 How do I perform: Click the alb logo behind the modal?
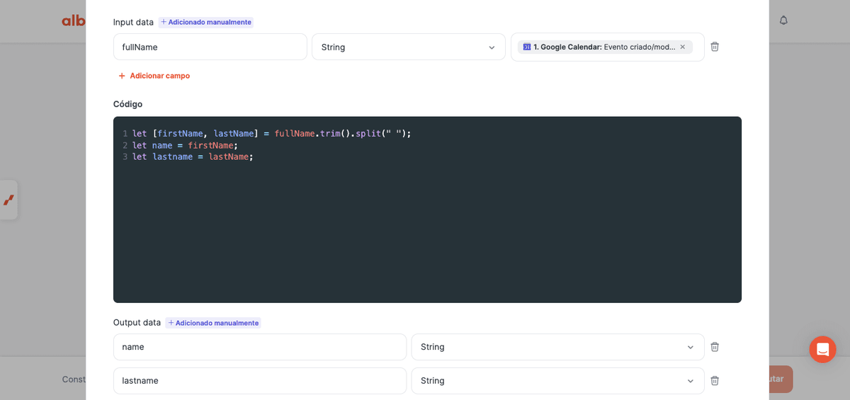[74, 21]
